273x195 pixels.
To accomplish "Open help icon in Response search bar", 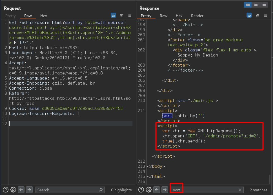I will pyautogui.click(x=141, y=190).
